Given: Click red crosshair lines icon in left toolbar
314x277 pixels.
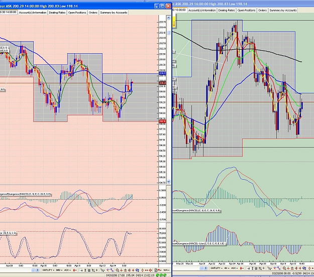Looking at the screenshot, I should (x=125, y=270).
